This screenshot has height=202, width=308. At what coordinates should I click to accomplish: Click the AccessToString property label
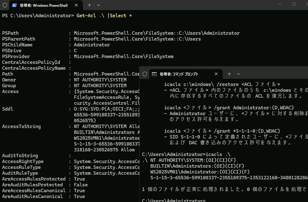pos(21,127)
